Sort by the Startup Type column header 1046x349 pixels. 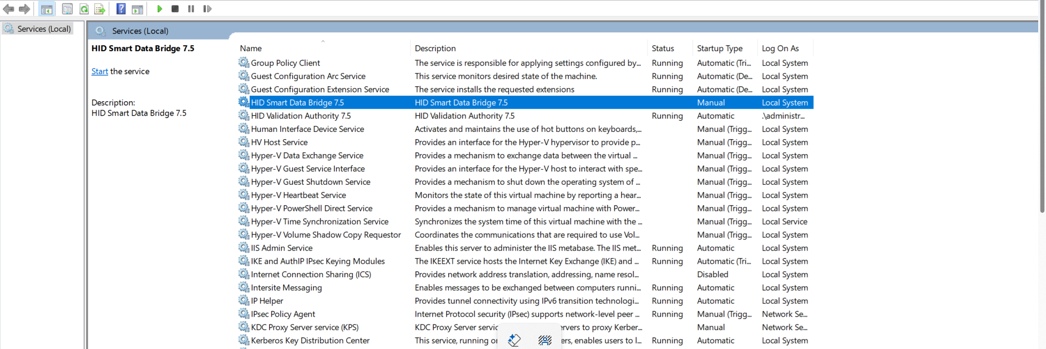tap(719, 48)
